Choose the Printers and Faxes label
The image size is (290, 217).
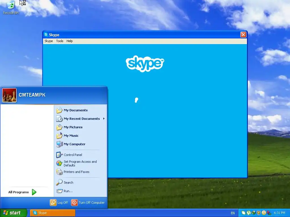click(76, 172)
